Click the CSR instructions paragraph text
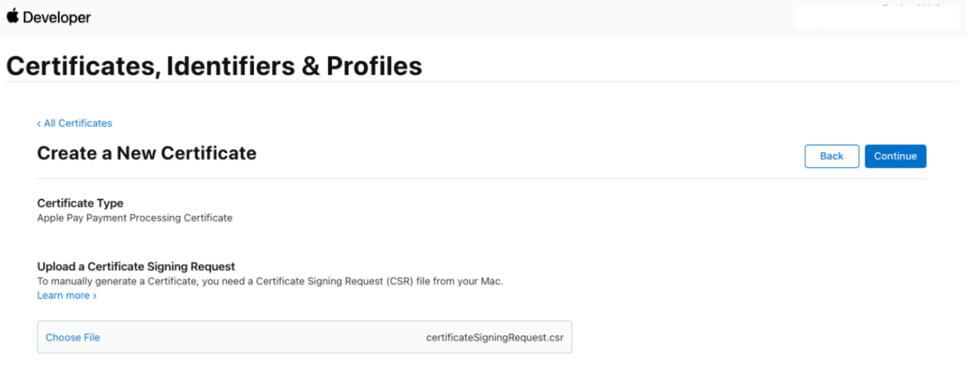 270,281
